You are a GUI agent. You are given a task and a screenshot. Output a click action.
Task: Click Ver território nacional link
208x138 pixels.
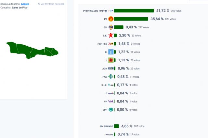(x=52, y=4)
